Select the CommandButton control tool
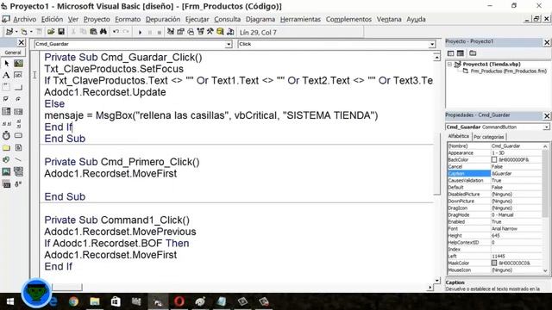This screenshot has width=552, height=310. (x=18, y=87)
